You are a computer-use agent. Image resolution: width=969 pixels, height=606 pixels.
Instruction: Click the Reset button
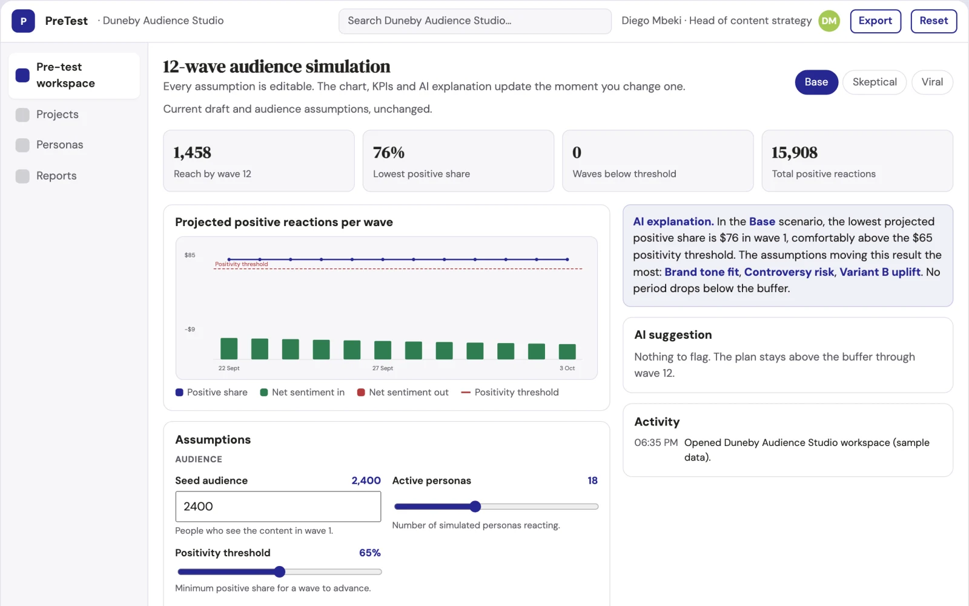point(934,21)
